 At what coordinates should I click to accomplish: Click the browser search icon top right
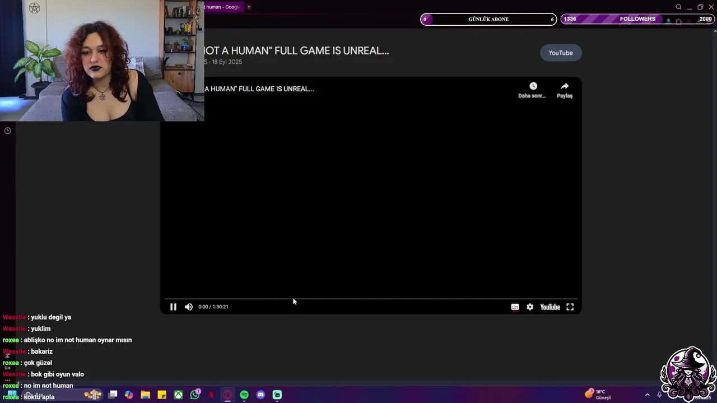678,7
